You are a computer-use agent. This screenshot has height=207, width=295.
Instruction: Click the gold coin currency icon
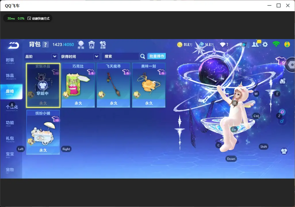click(180, 45)
